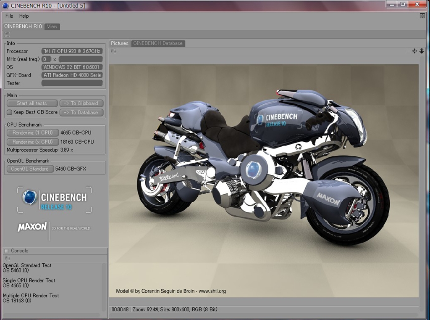This screenshot has width=430, height=320.
Task: Run the Rendering (x CPU) benchmark
Action: pyautogui.click(x=32, y=142)
